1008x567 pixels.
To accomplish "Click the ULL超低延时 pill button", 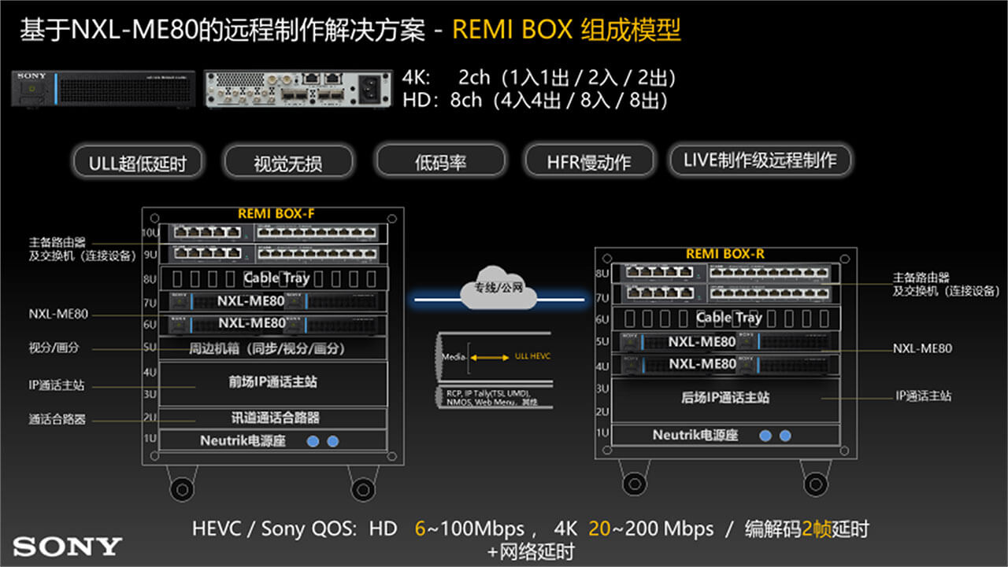I will 138,162.
